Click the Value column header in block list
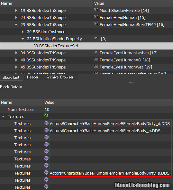 pos(133,4)
